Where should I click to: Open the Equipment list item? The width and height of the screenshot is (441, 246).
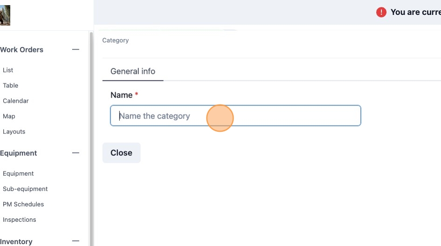tap(18, 173)
